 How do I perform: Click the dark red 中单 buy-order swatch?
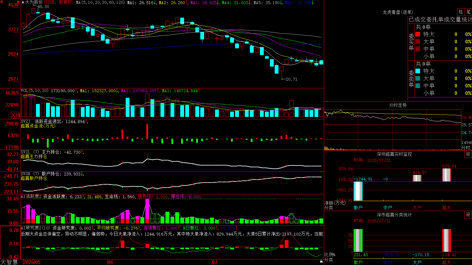point(418,49)
